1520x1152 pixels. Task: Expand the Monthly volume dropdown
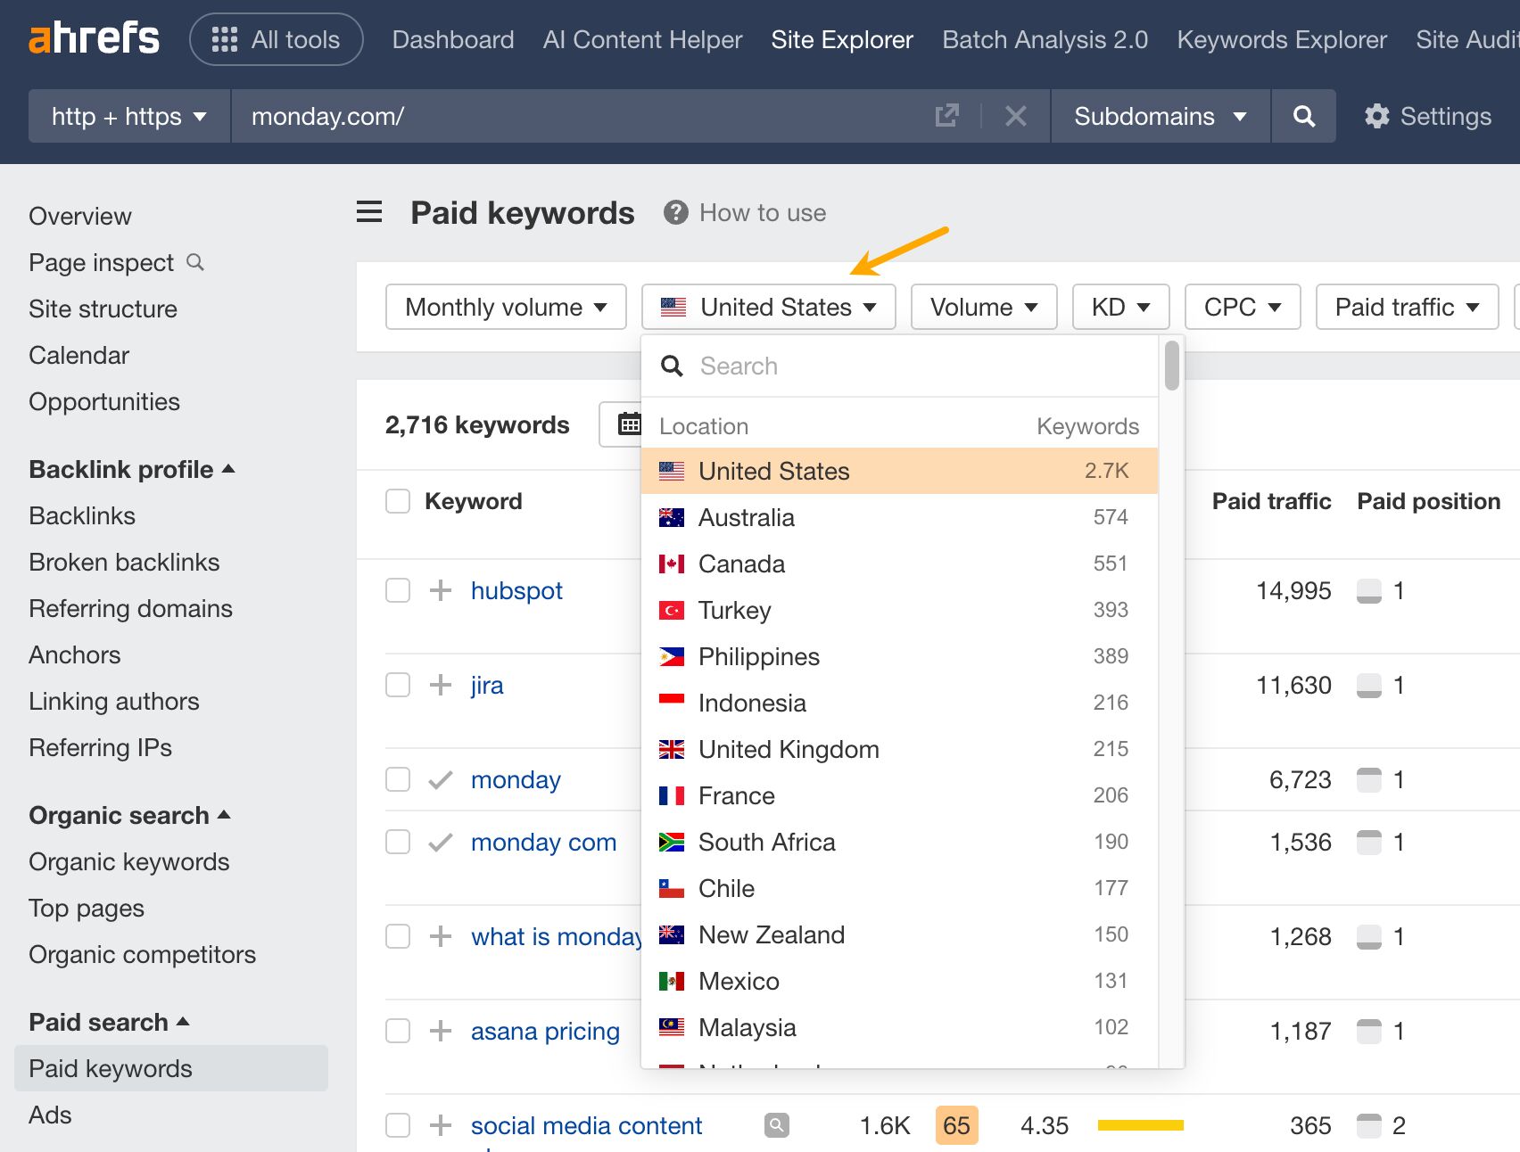(505, 307)
